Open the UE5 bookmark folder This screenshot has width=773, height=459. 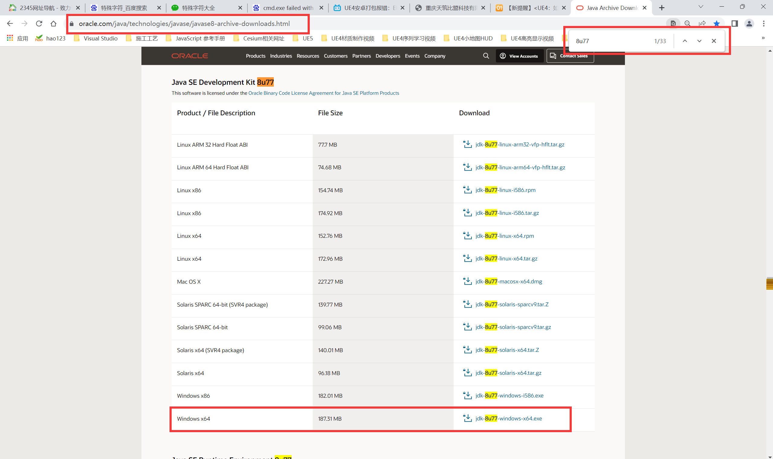point(303,38)
